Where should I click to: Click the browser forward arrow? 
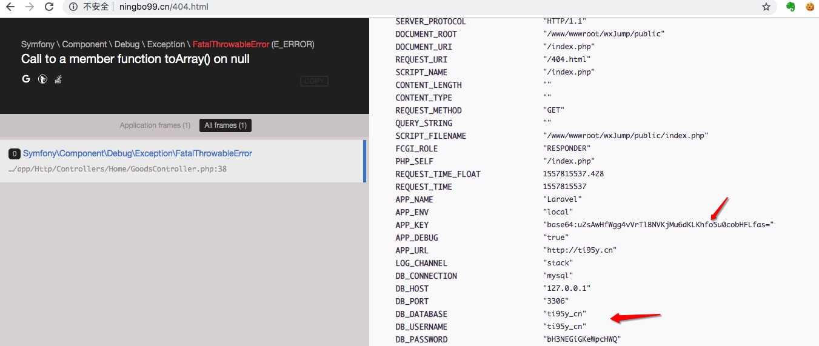coord(30,7)
